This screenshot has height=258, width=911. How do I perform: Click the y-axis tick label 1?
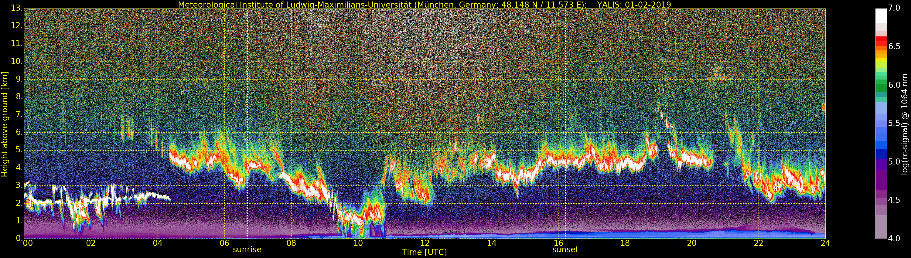(19, 221)
